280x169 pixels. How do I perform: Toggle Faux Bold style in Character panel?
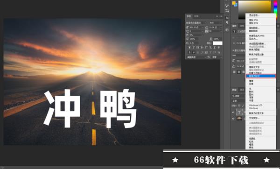(x=189, y=47)
